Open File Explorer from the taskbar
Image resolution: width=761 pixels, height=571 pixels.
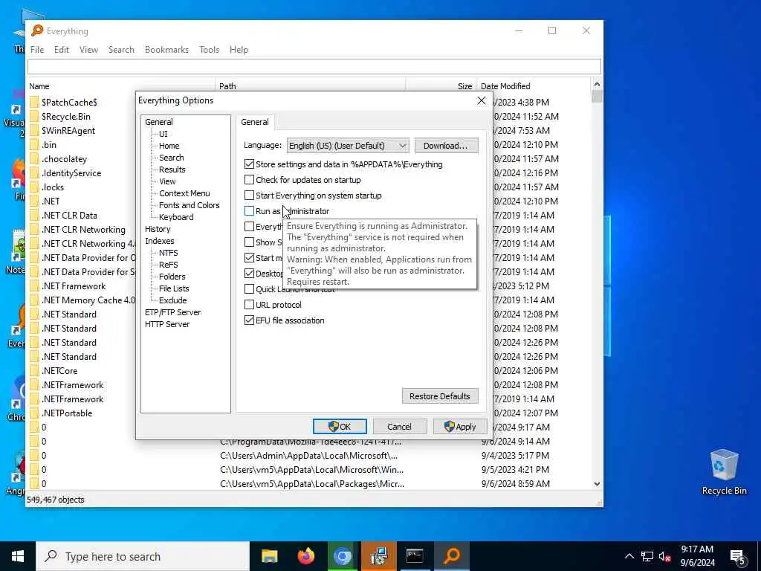(x=269, y=556)
